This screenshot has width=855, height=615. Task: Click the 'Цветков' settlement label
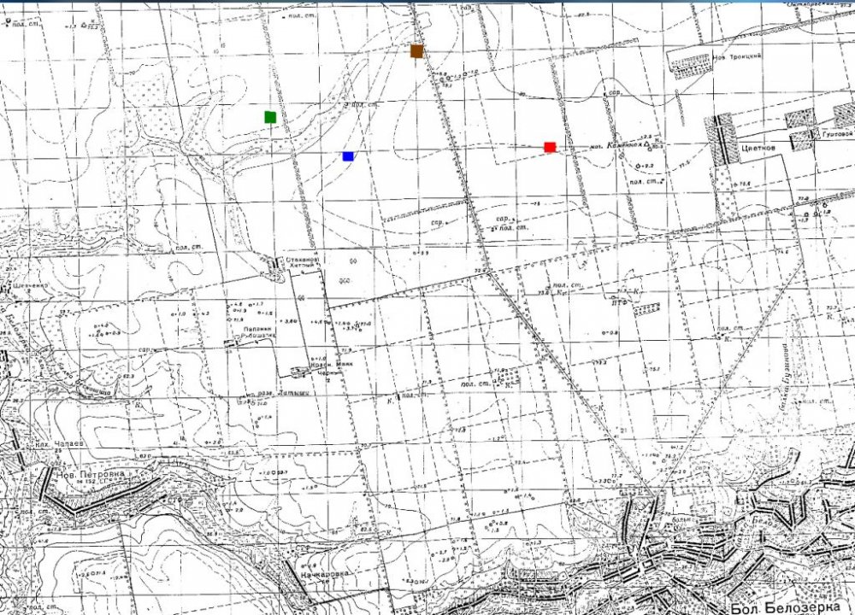tap(758, 148)
